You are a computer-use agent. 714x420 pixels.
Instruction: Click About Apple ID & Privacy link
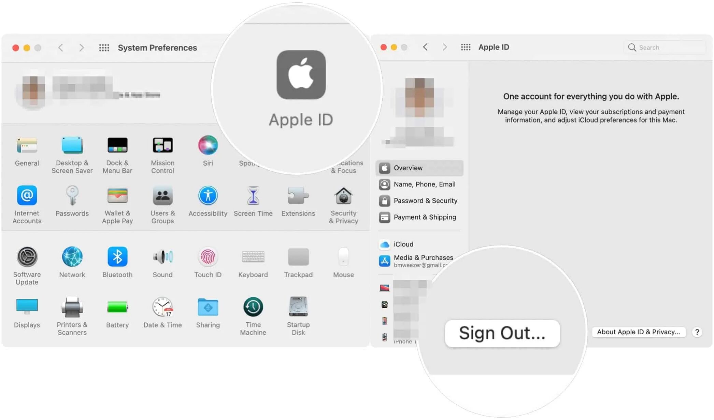coord(639,332)
